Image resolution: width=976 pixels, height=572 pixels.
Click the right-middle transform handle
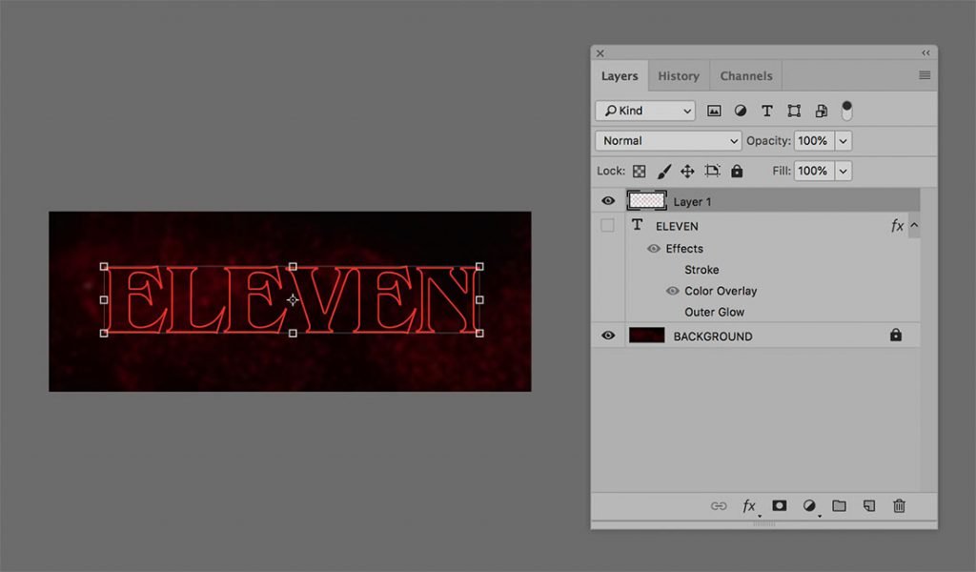click(x=479, y=300)
